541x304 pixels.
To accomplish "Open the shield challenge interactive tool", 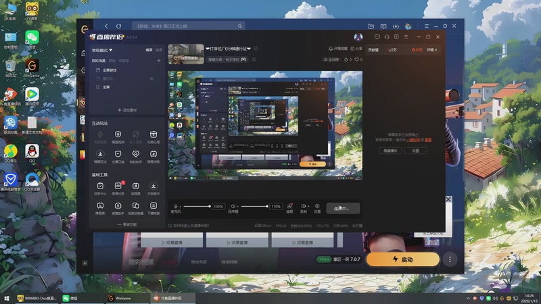I will click(x=118, y=136).
